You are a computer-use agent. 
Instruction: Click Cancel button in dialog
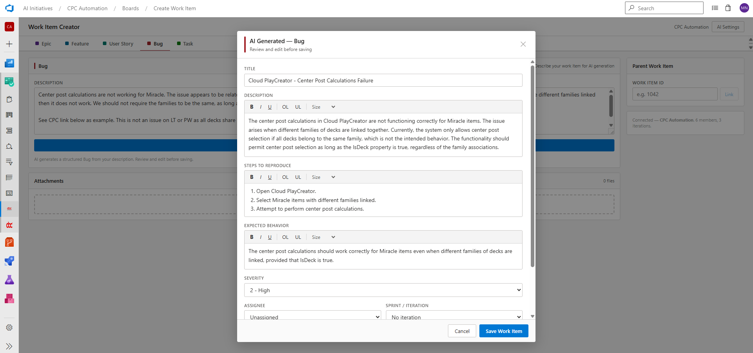[462, 331]
